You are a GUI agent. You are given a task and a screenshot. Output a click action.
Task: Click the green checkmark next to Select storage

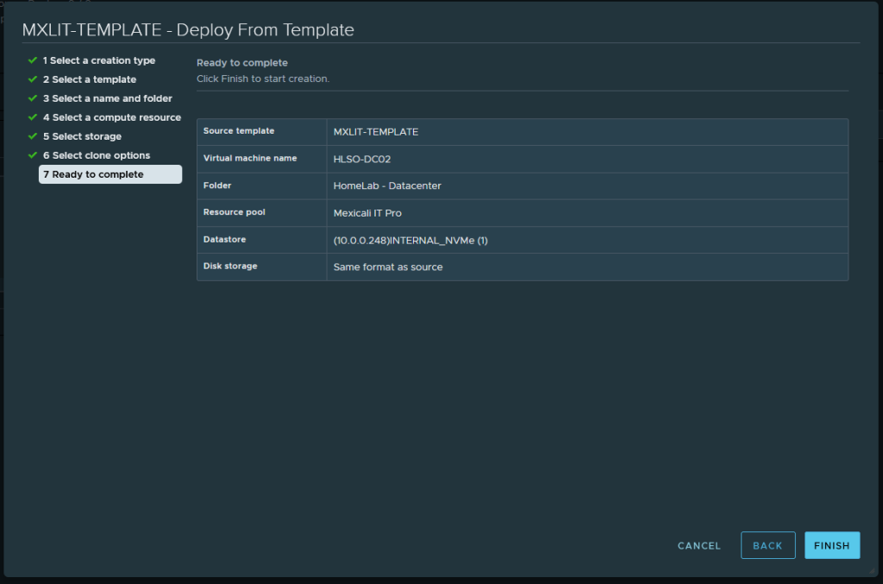(33, 136)
